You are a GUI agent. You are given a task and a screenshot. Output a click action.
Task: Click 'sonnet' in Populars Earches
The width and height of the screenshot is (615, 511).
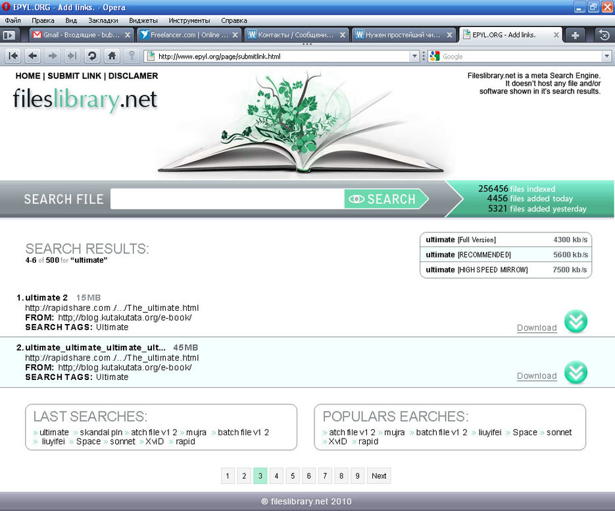tap(559, 432)
